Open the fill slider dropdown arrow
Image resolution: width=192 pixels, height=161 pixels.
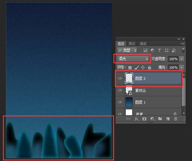pyautogui.click(x=181, y=68)
